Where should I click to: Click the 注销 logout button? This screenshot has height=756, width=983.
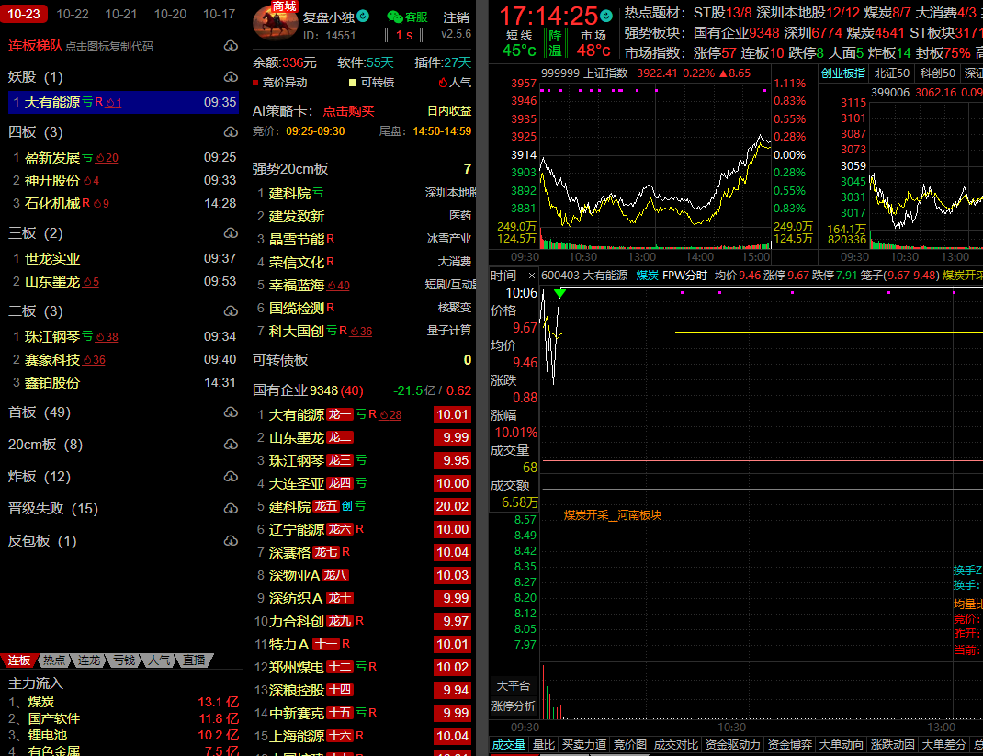(456, 17)
